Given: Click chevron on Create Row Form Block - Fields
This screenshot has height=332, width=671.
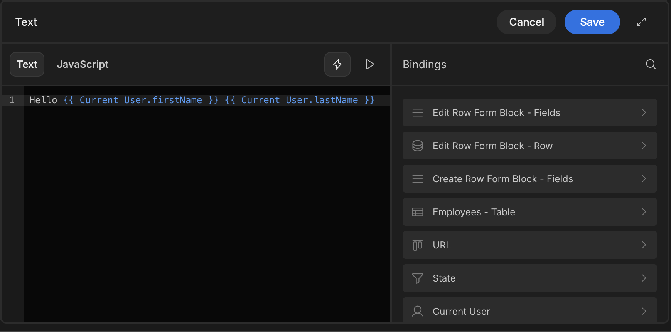Looking at the screenshot, I should (x=644, y=179).
